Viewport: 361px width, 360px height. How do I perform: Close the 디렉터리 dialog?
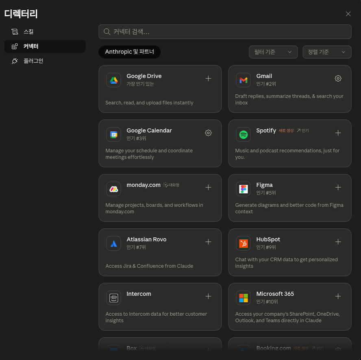point(348,14)
